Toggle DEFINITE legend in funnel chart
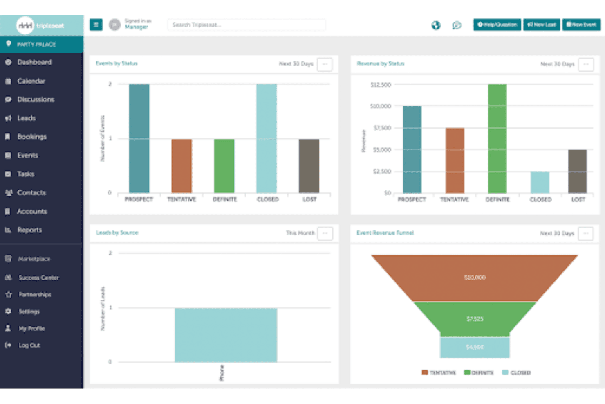 [479, 372]
